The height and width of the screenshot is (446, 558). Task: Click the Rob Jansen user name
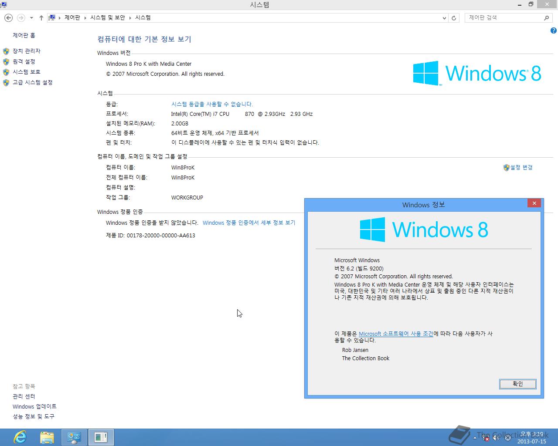point(355,350)
